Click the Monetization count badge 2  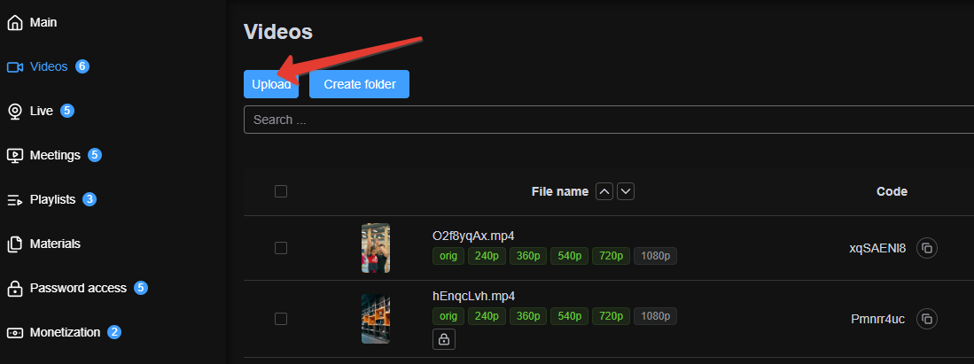(113, 332)
